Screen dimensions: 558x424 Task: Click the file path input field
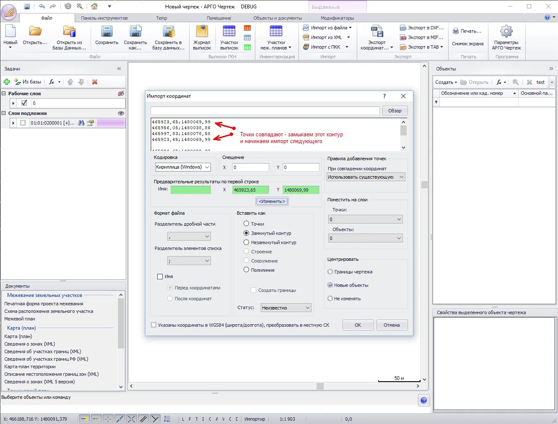click(265, 111)
